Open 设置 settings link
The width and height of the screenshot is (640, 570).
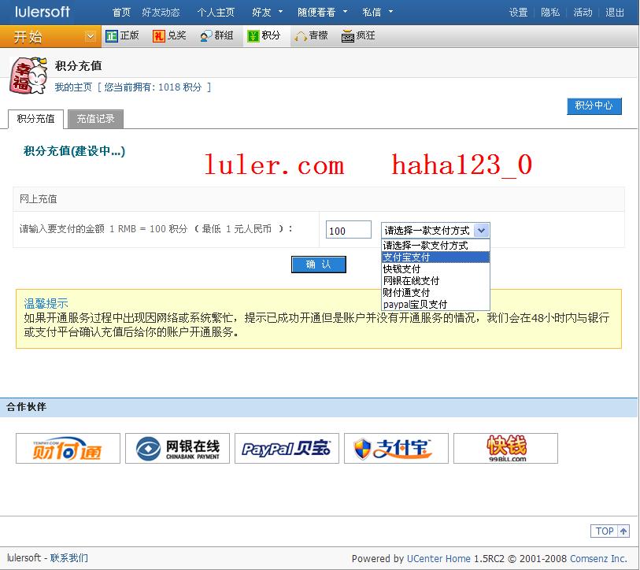[518, 13]
